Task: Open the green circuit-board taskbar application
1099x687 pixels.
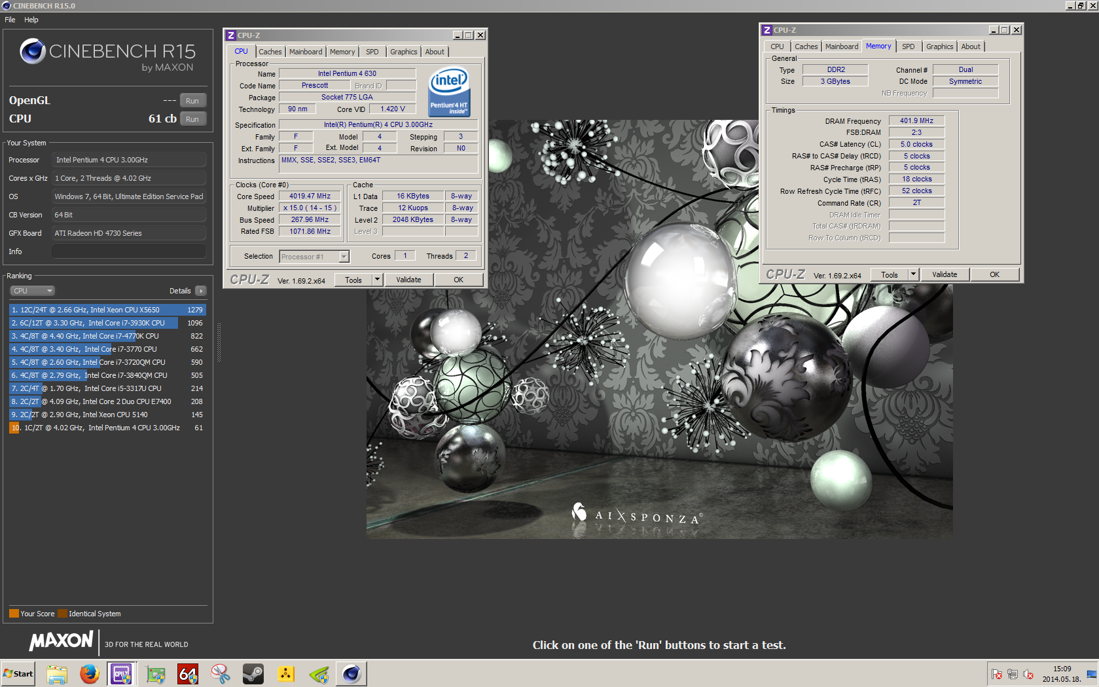Action: 155,674
